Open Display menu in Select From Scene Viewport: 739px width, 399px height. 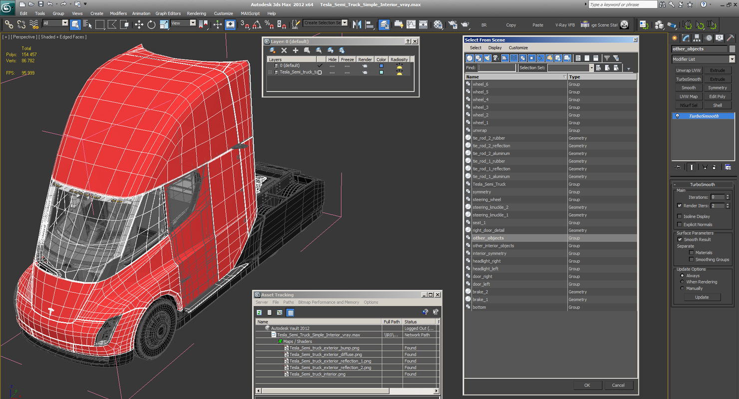[x=495, y=48]
